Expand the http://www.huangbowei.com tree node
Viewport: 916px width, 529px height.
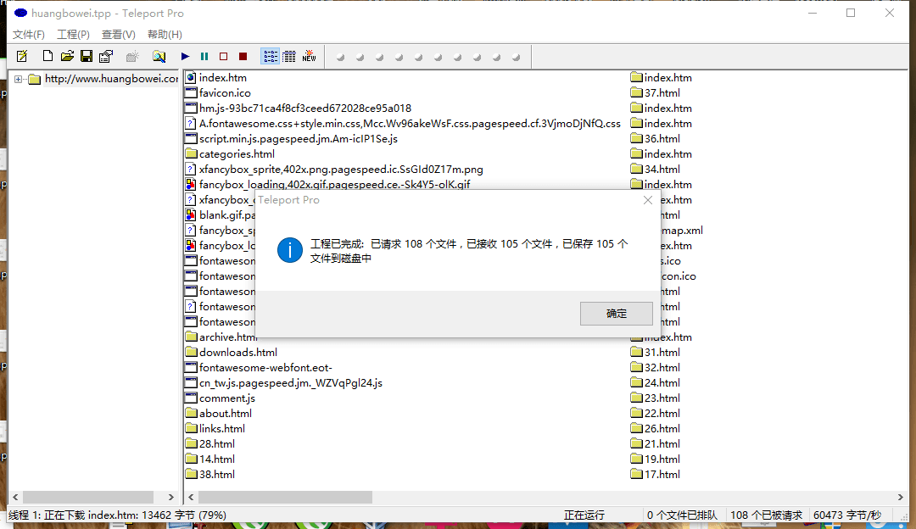click(18, 79)
